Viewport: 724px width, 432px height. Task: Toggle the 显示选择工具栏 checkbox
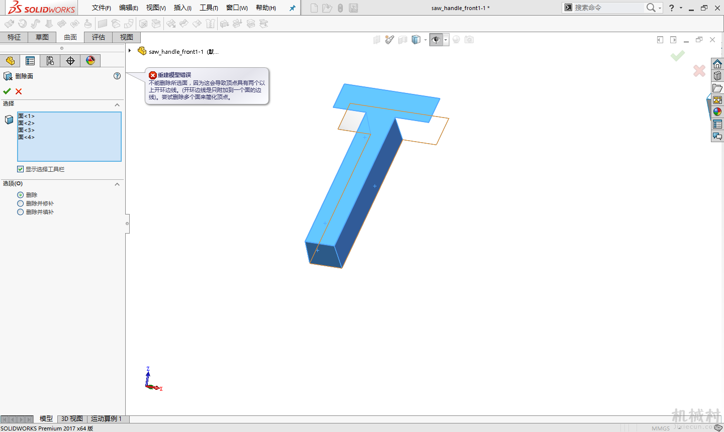coord(20,169)
